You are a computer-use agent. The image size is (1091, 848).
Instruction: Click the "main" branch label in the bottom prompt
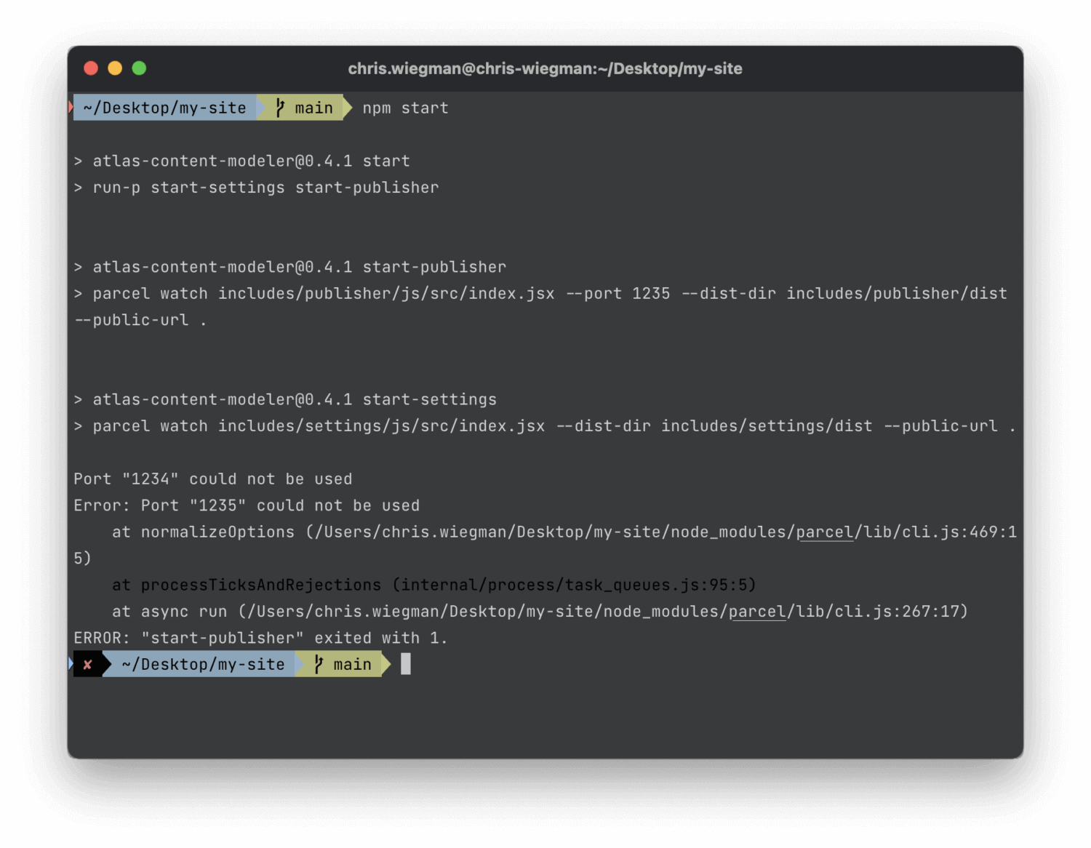click(x=352, y=665)
